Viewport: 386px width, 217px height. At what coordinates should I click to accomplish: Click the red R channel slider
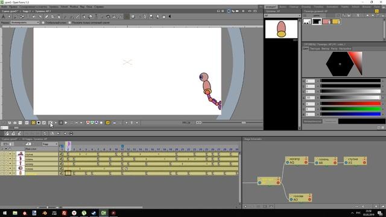350,104
